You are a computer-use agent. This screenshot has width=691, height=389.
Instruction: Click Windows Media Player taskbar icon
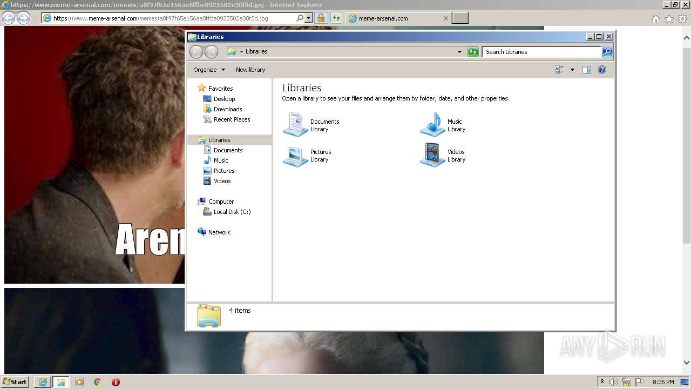[x=79, y=382]
